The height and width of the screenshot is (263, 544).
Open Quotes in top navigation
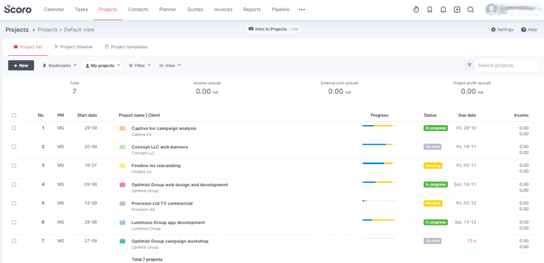click(195, 10)
